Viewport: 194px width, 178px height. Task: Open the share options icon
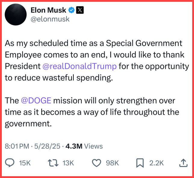[183, 163]
